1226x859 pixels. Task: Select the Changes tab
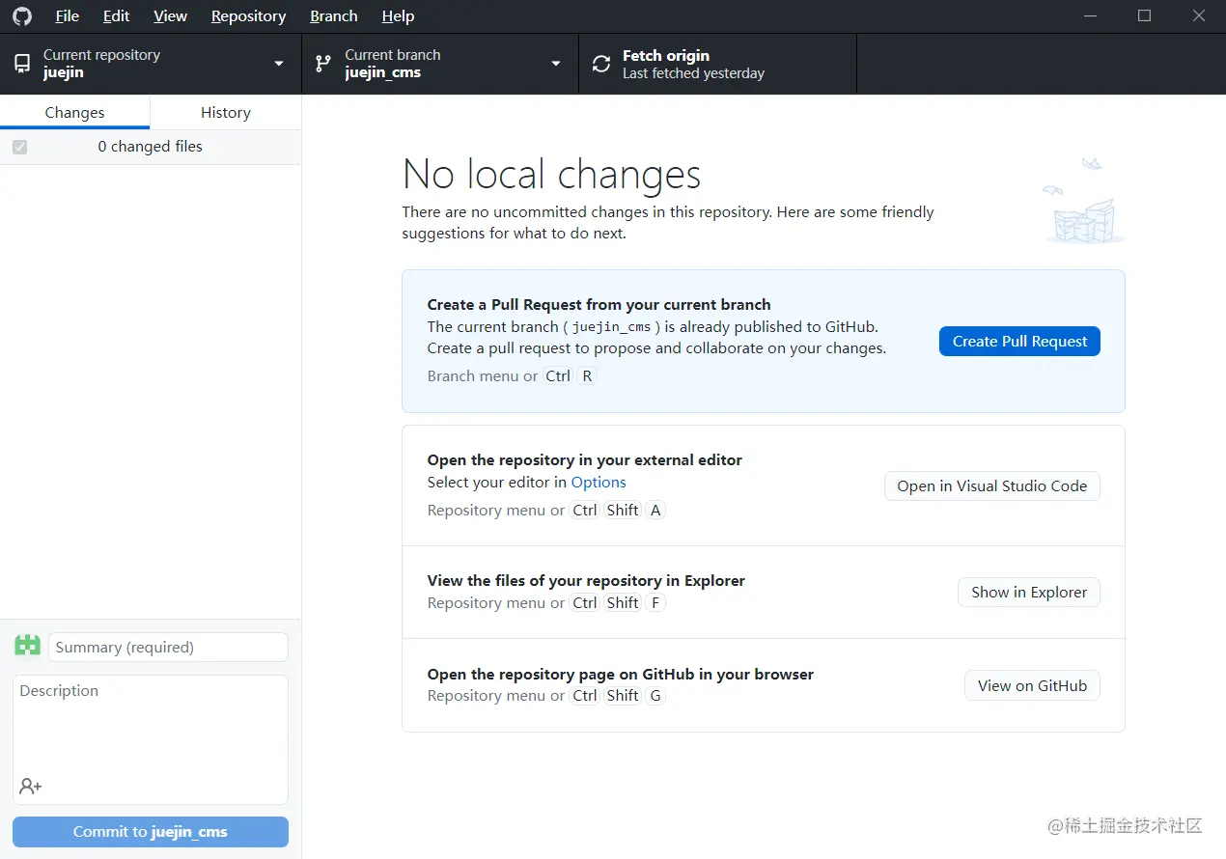click(x=74, y=112)
